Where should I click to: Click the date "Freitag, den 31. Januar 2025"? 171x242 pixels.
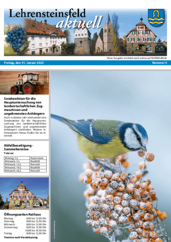[24, 63]
